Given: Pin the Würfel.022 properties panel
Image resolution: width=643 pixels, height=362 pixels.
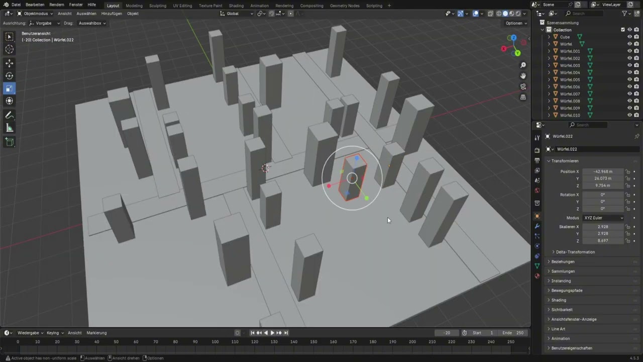Looking at the screenshot, I should (x=637, y=136).
